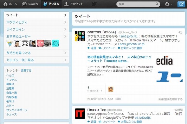Go to ホーム home tab
The width and height of the screenshot is (187, 124).
pyautogui.click(x=10, y=4)
